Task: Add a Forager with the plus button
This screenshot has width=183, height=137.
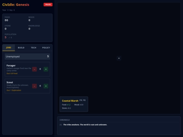Action: (x=46, y=69)
